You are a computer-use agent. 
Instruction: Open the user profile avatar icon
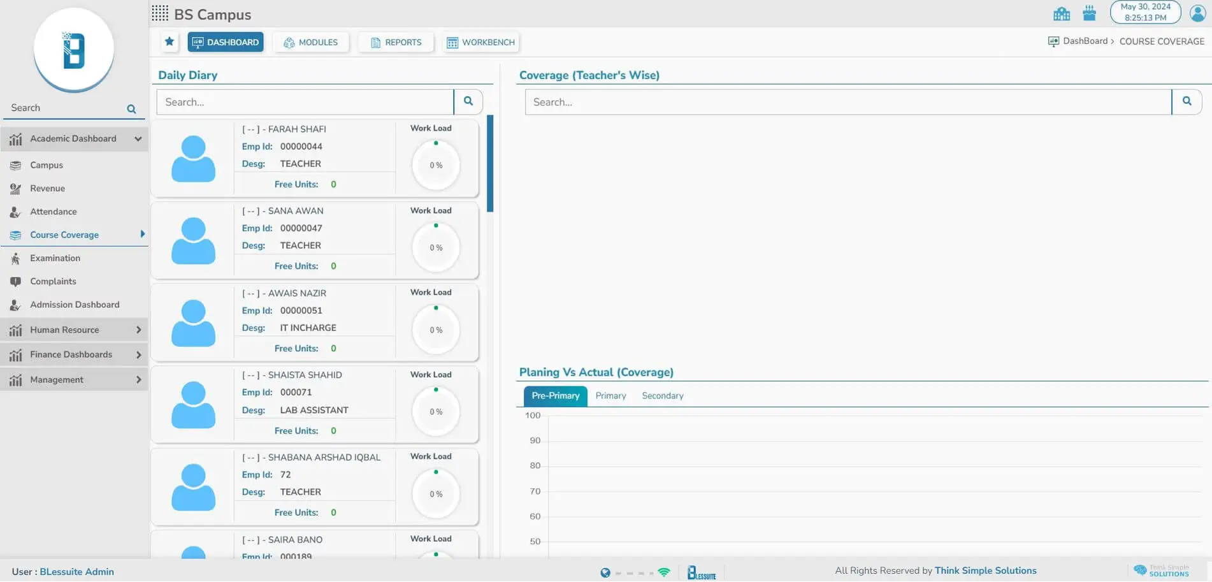tap(1197, 13)
